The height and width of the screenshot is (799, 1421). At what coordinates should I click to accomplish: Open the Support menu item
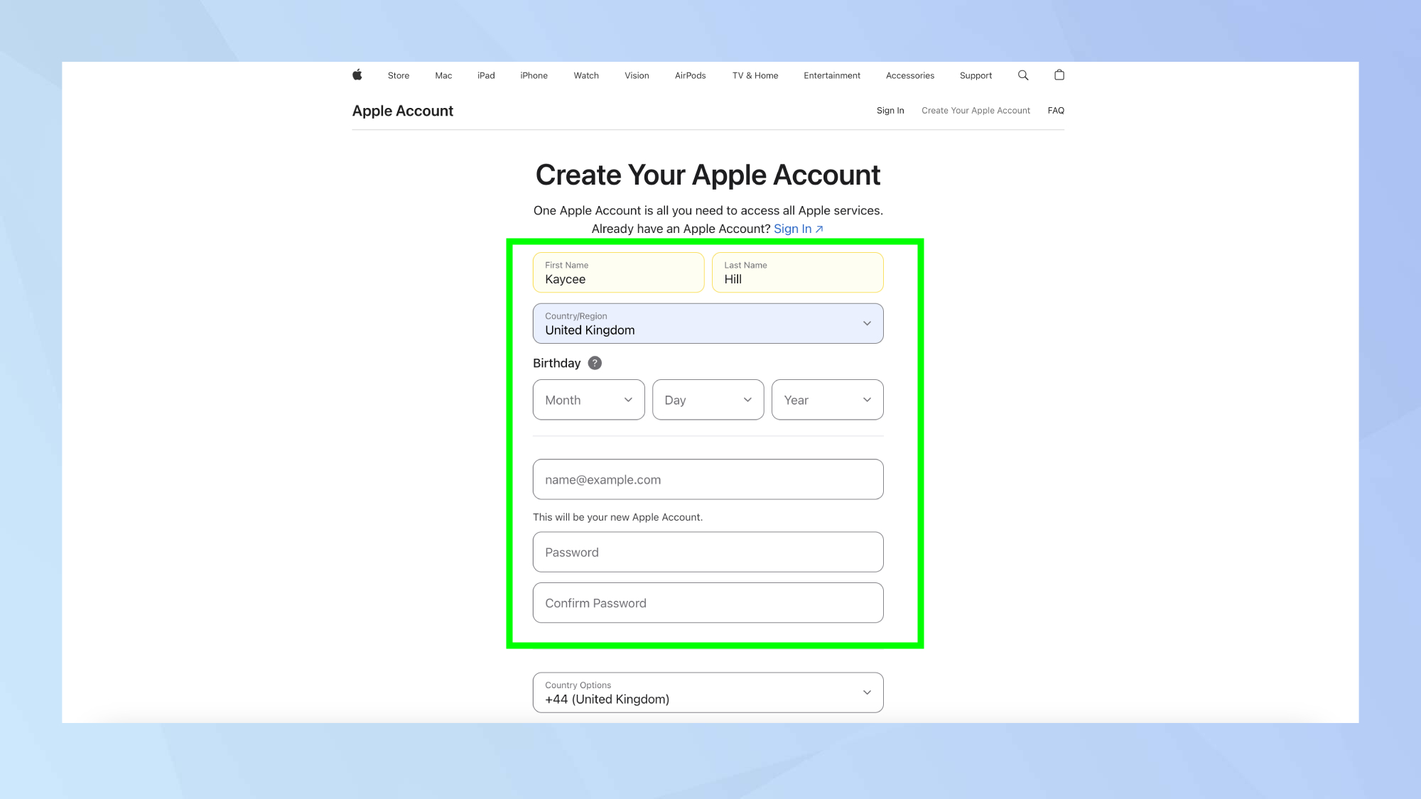976,76
